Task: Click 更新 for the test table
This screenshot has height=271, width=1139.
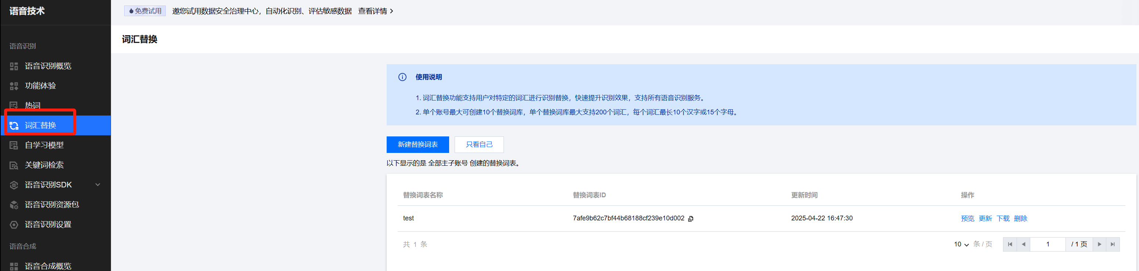Action: (985, 219)
